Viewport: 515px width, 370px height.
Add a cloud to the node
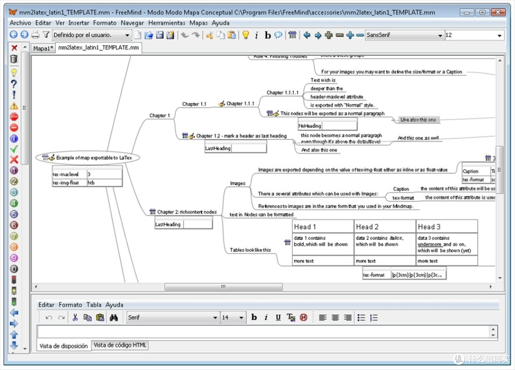click(x=278, y=35)
